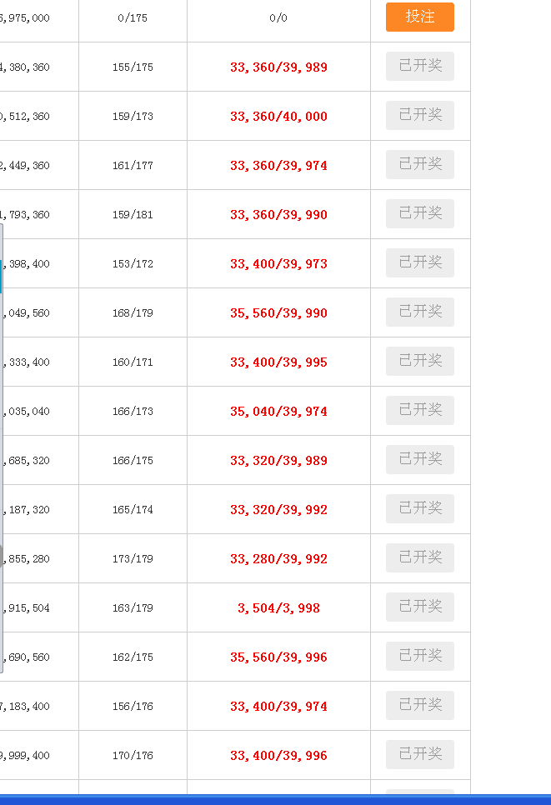Select 已开奖 in the 33,280/39,992 row

coord(419,557)
